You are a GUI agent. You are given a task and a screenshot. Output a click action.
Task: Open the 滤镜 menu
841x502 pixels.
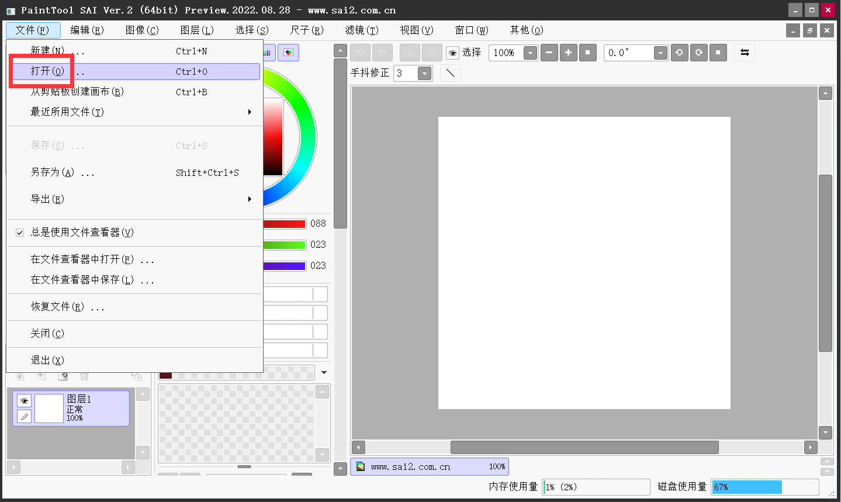tap(362, 30)
